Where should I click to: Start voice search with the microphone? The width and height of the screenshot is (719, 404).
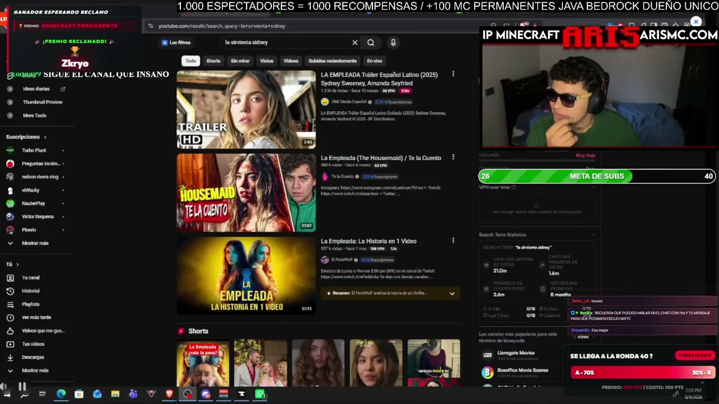[393, 43]
